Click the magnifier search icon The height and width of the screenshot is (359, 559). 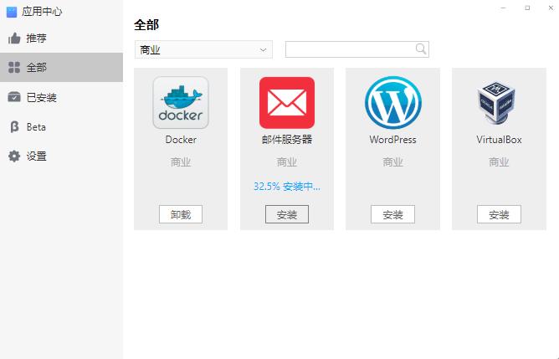click(x=421, y=49)
